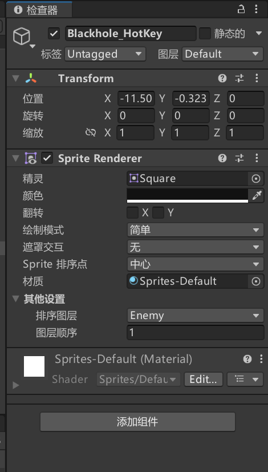Screen dimensions: 268x472
Task: Click the position Z field
Action: click(x=245, y=98)
